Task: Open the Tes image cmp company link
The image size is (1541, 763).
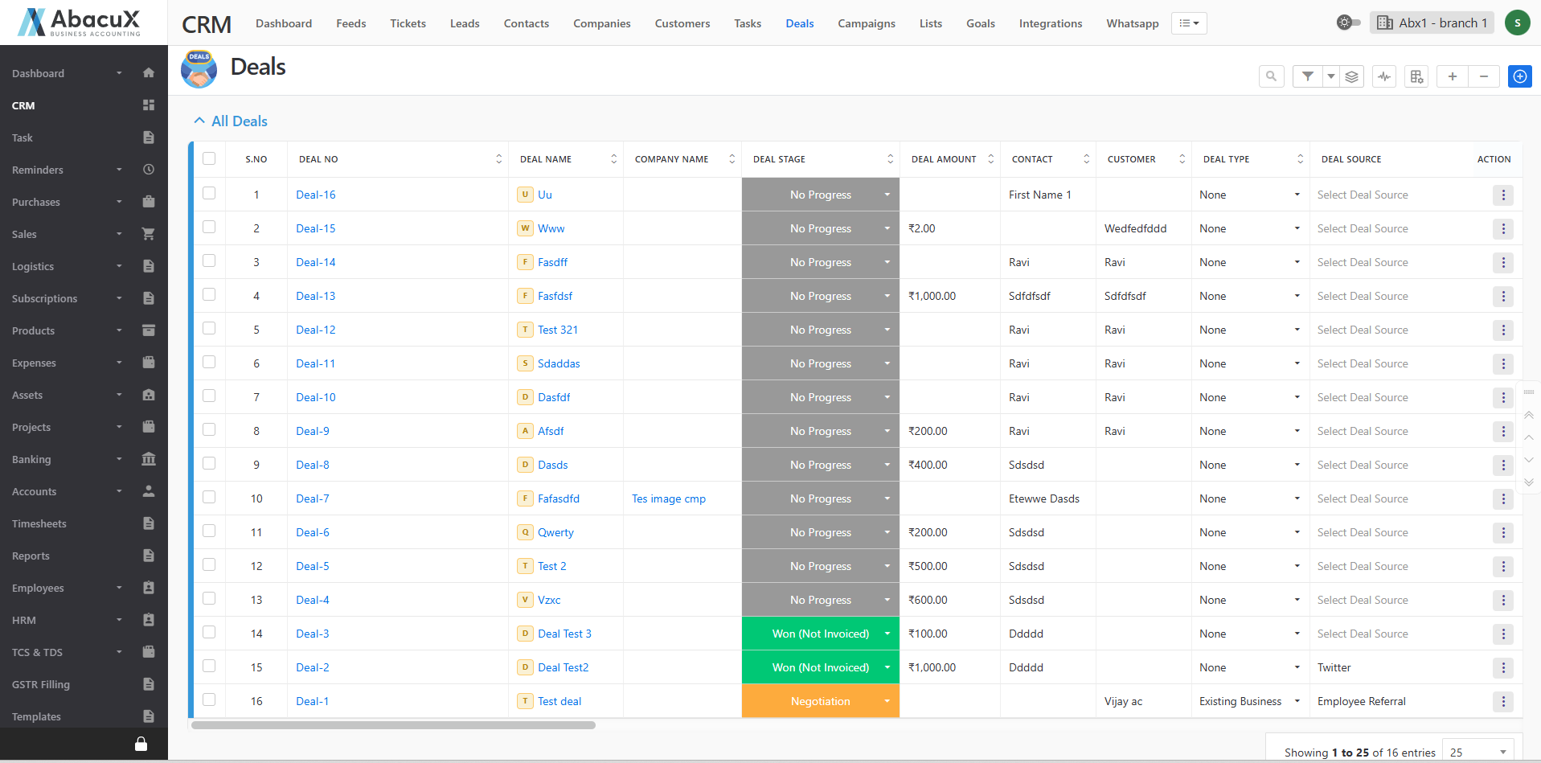Action: 668,498
